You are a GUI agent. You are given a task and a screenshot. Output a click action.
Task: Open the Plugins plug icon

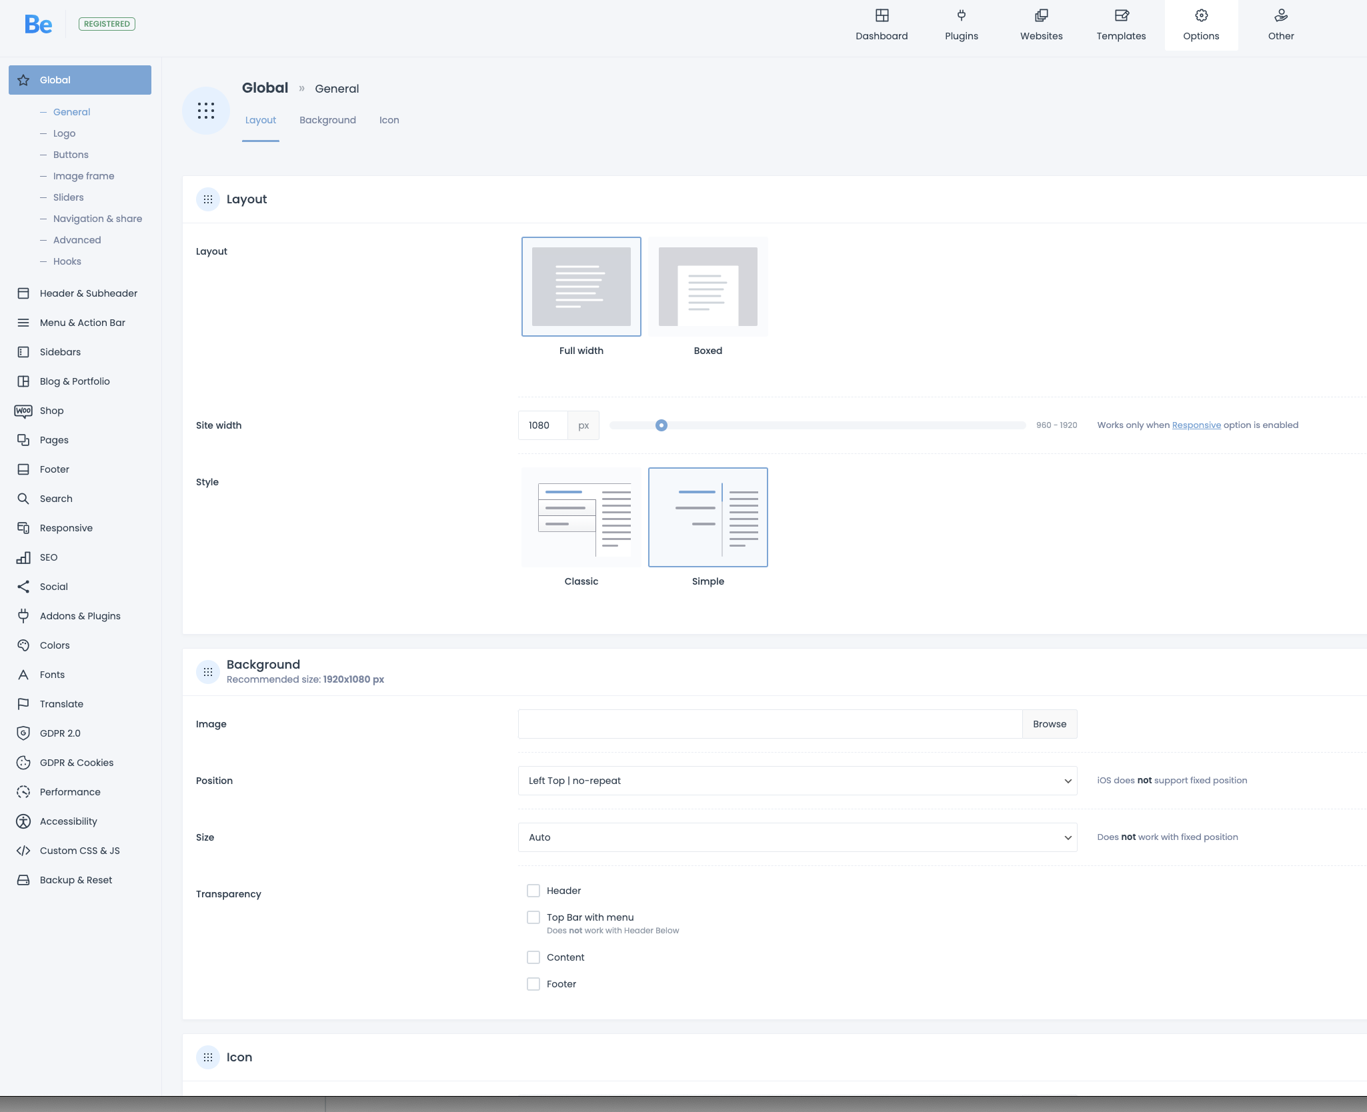[961, 15]
